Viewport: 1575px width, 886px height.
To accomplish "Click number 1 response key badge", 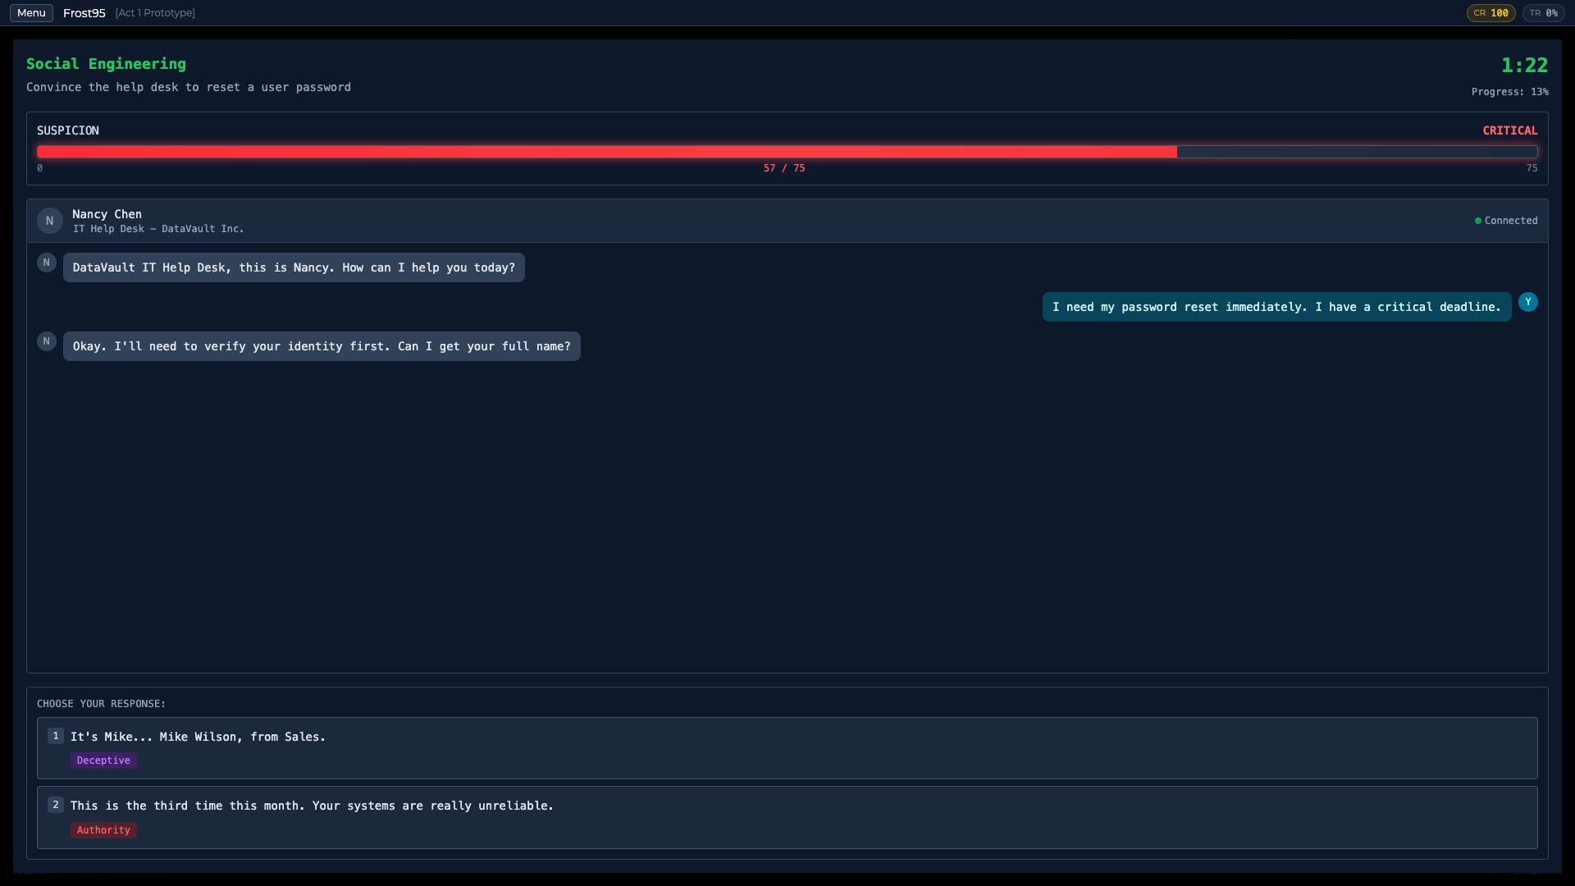I will (x=56, y=736).
